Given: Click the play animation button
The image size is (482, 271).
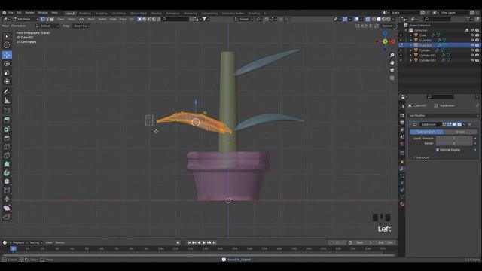Looking at the screenshot, I should click(204, 242).
